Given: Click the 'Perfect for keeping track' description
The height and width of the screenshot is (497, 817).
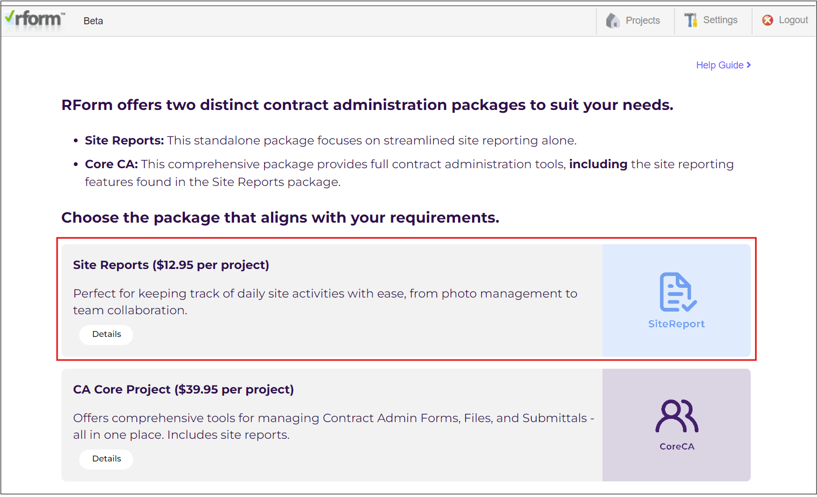Looking at the screenshot, I should pos(325,302).
